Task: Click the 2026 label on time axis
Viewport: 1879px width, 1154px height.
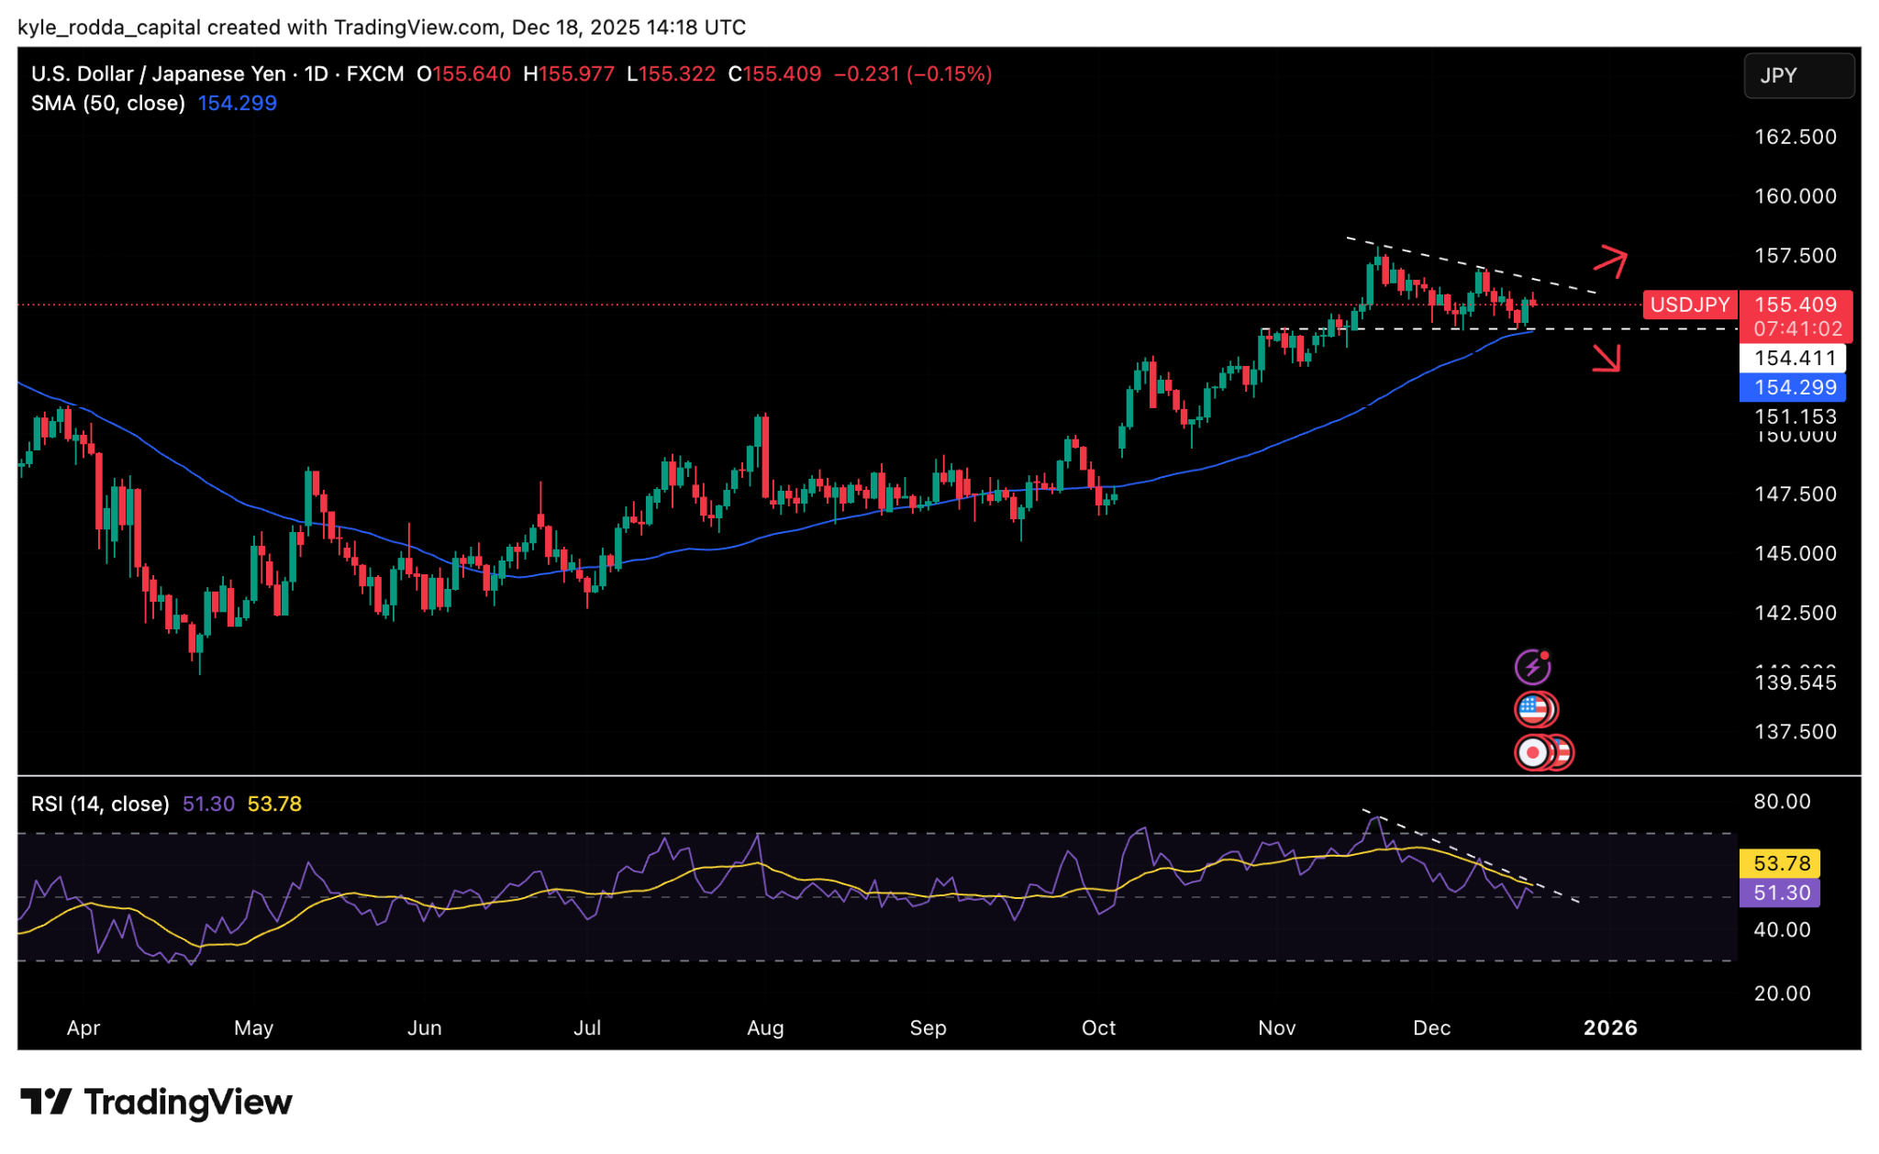Action: point(1609,1027)
